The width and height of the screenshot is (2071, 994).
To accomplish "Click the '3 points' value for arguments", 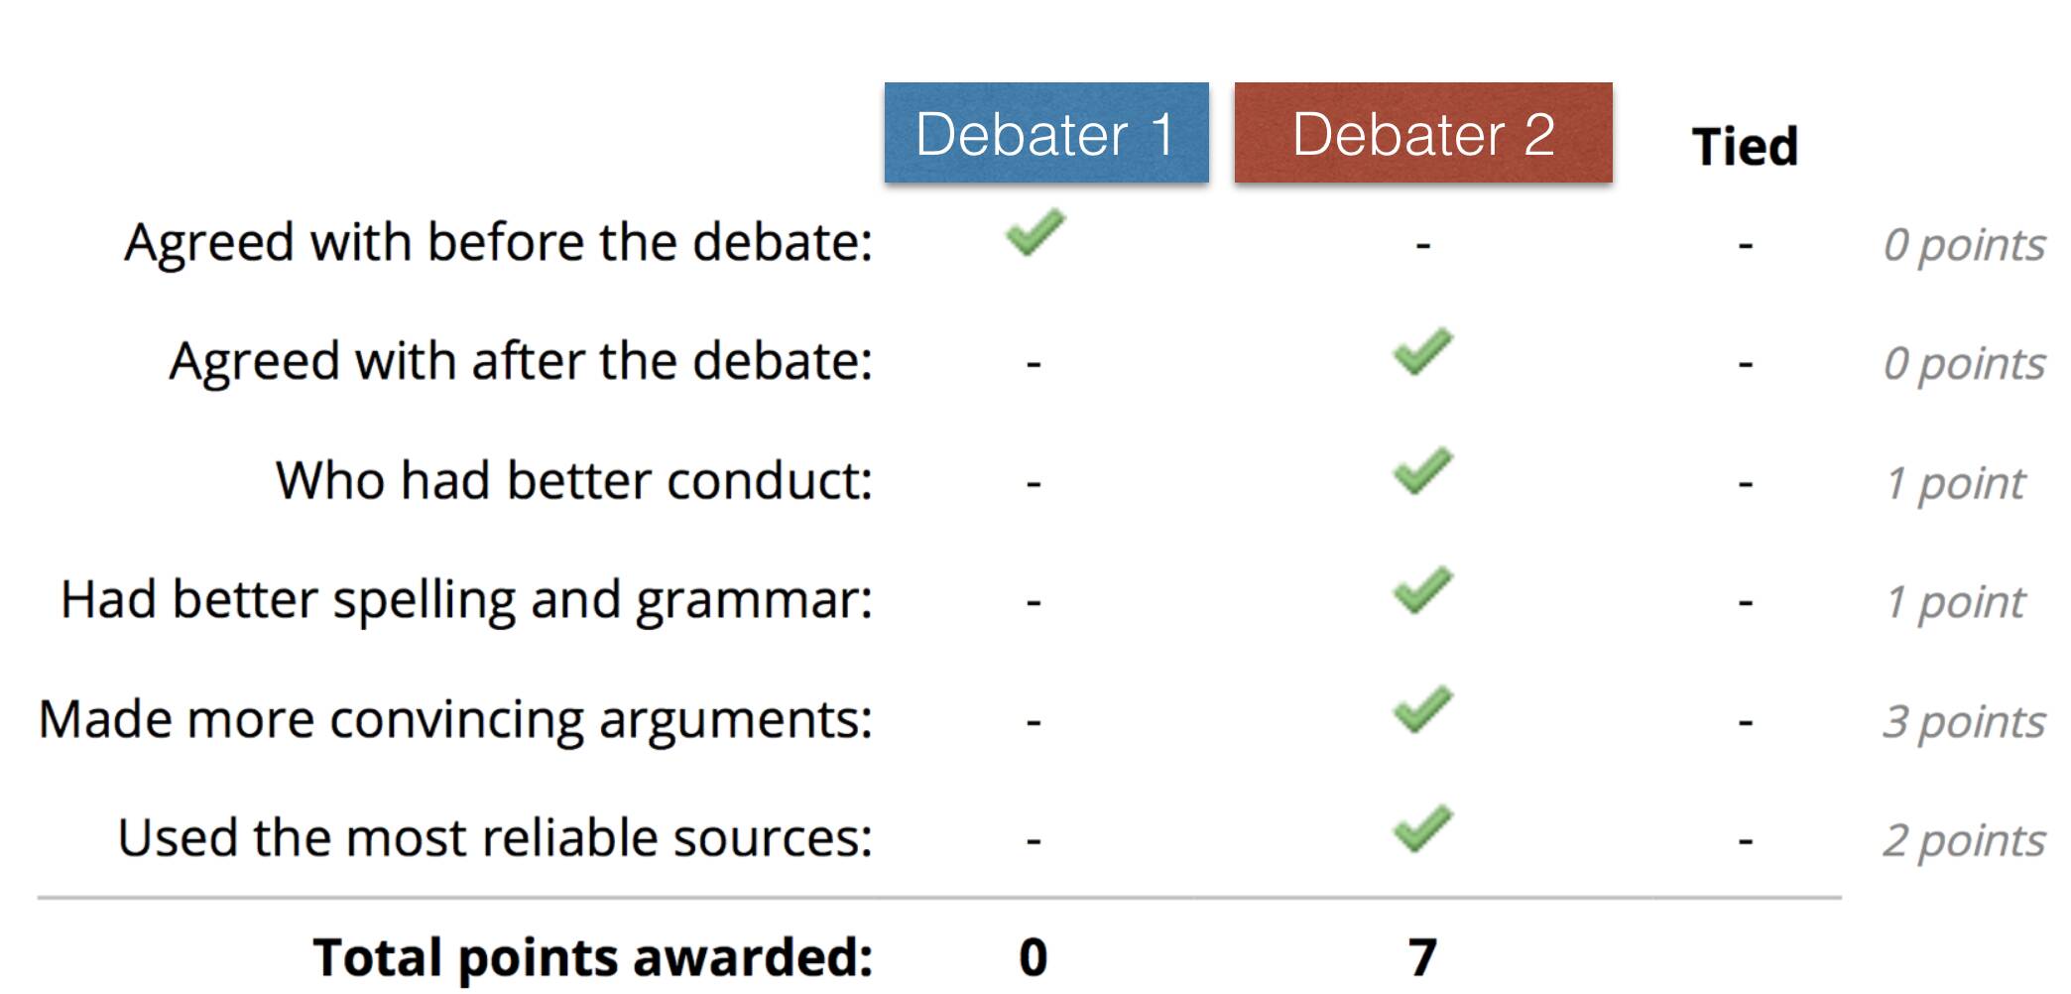I will tap(1964, 721).
